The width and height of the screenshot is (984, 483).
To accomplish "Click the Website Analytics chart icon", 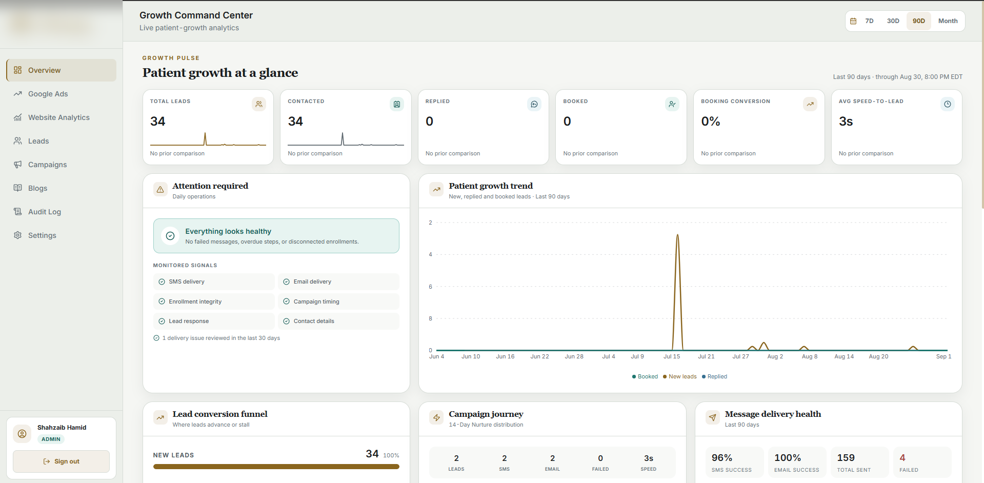I will [18, 117].
